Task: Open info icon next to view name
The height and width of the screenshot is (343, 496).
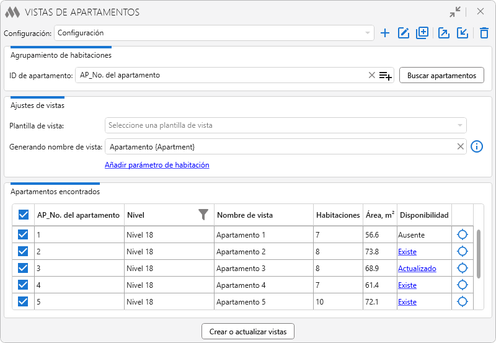Action: (477, 146)
